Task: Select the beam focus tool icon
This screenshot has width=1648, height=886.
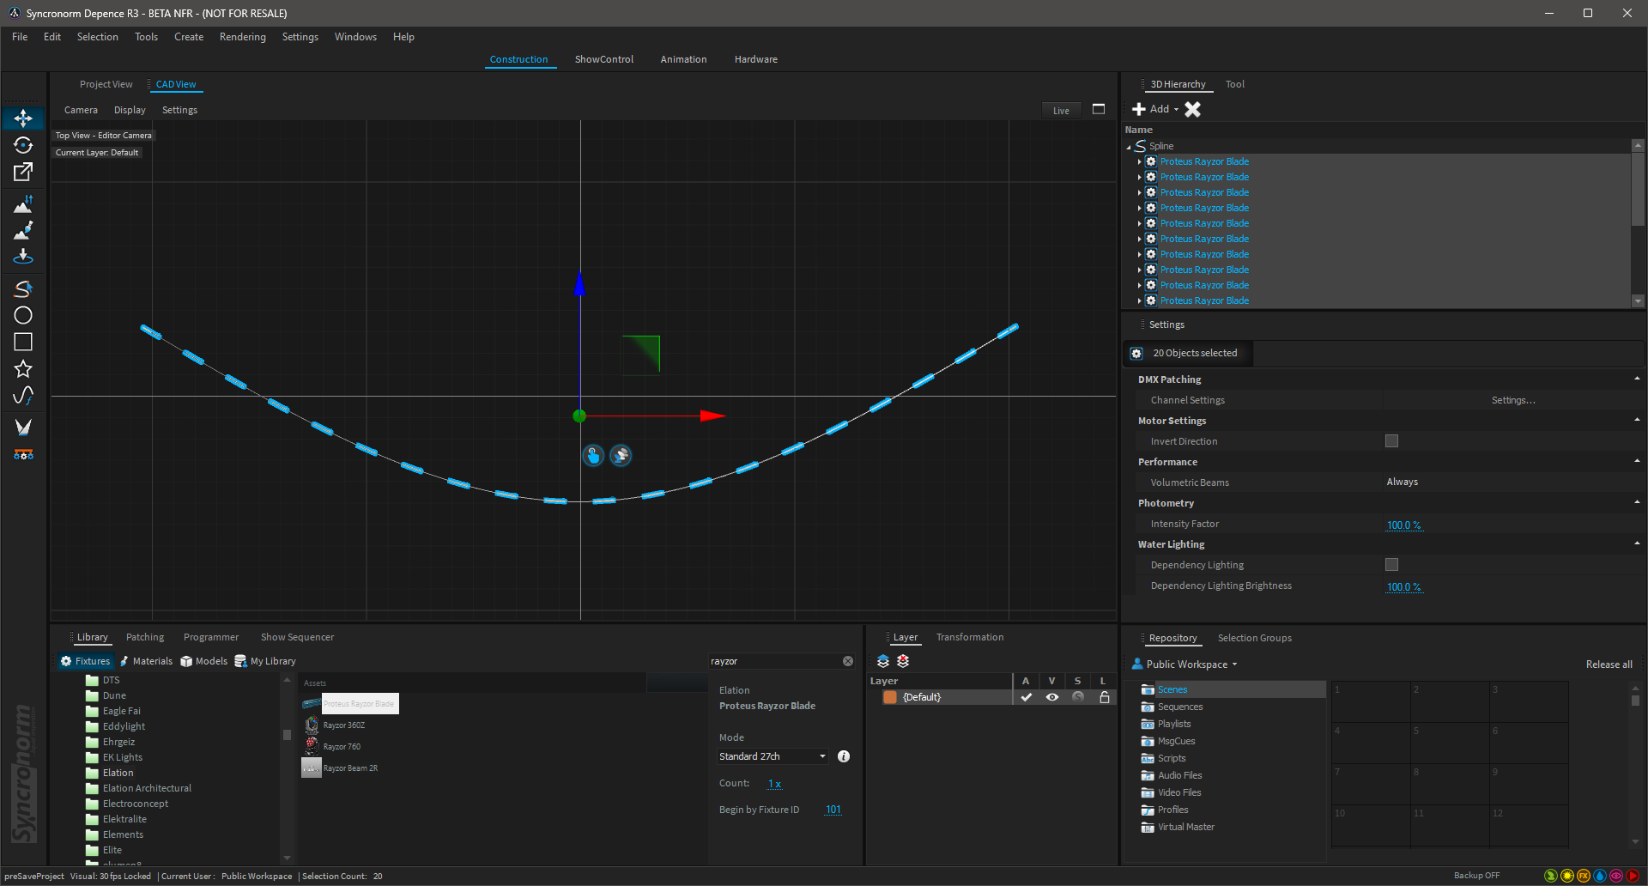Action: (23, 427)
